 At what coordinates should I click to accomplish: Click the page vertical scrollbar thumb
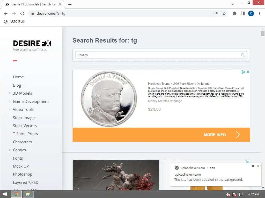pyautogui.click(x=263, y=34)
